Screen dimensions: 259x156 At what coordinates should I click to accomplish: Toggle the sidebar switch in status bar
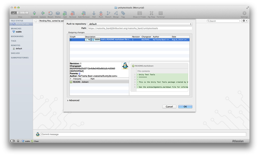tap(12, 141)
